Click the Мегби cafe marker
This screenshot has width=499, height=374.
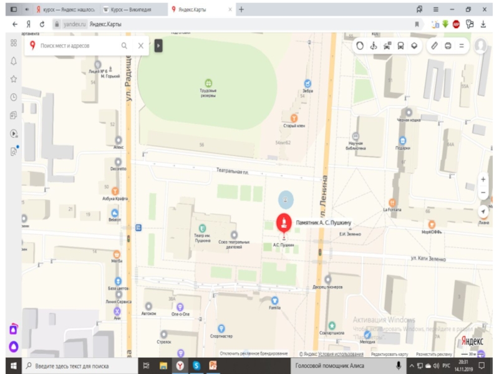117,254
